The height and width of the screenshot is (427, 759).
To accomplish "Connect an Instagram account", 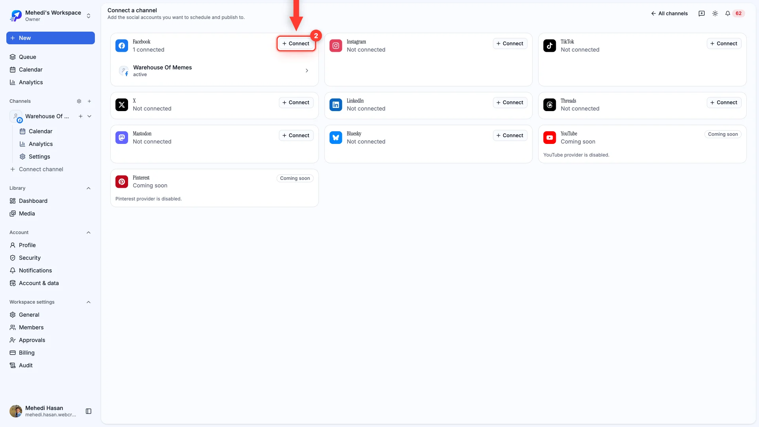I will [x=510, y=43].
